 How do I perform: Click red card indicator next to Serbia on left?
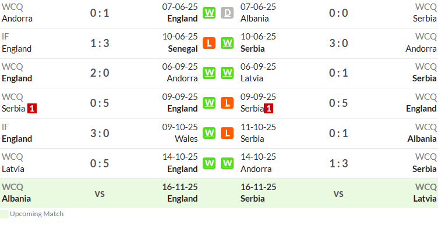coord(32,109)
